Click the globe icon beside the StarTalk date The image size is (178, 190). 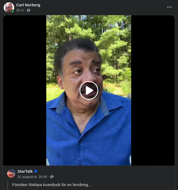52,177
